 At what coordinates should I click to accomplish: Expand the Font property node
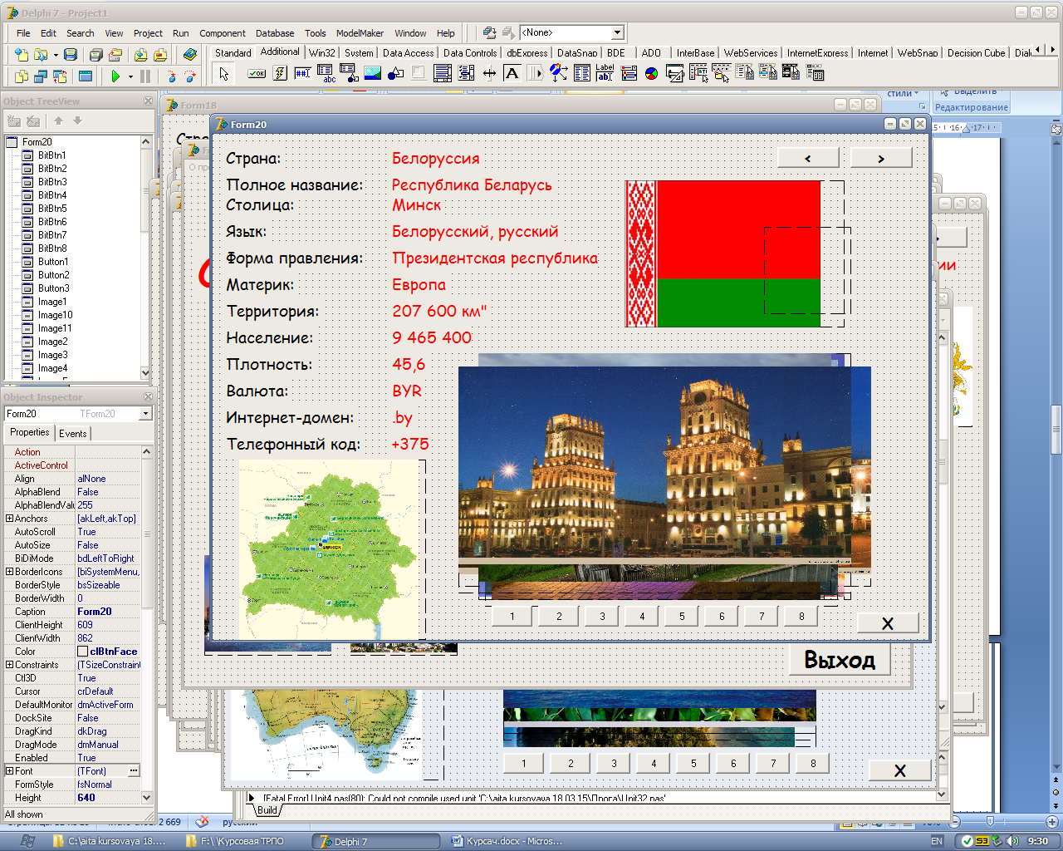(x=9, y=771)
